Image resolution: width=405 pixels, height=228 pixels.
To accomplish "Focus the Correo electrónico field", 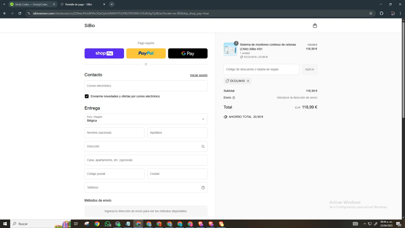I will pos(146,86).
